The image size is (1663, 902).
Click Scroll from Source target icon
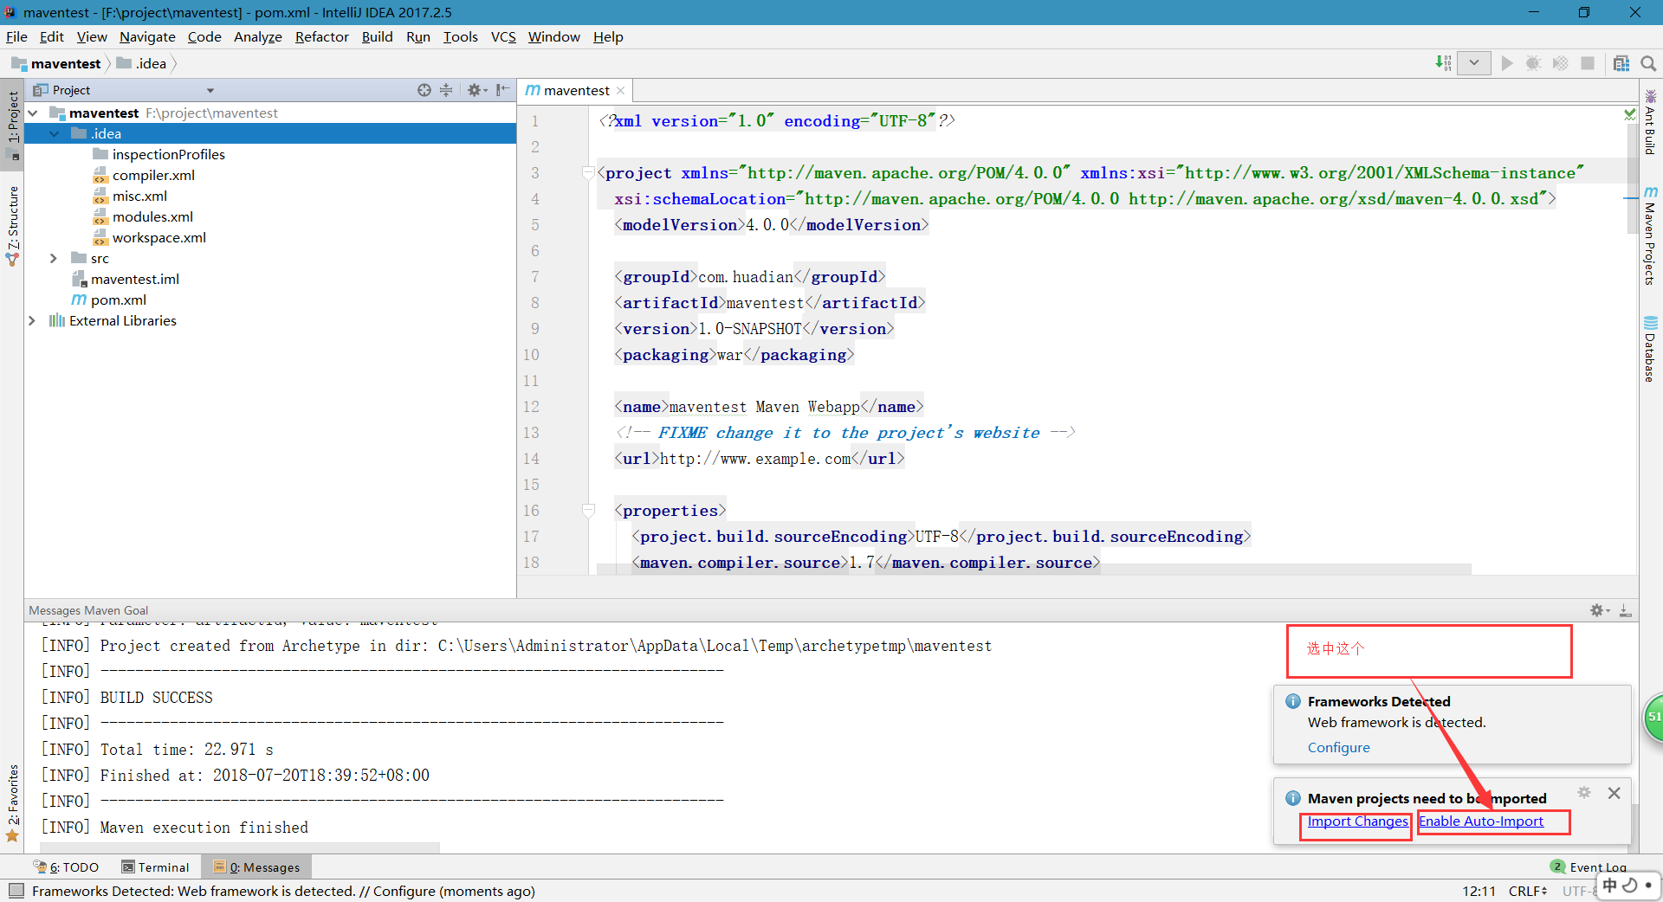(x=424, y=90)
